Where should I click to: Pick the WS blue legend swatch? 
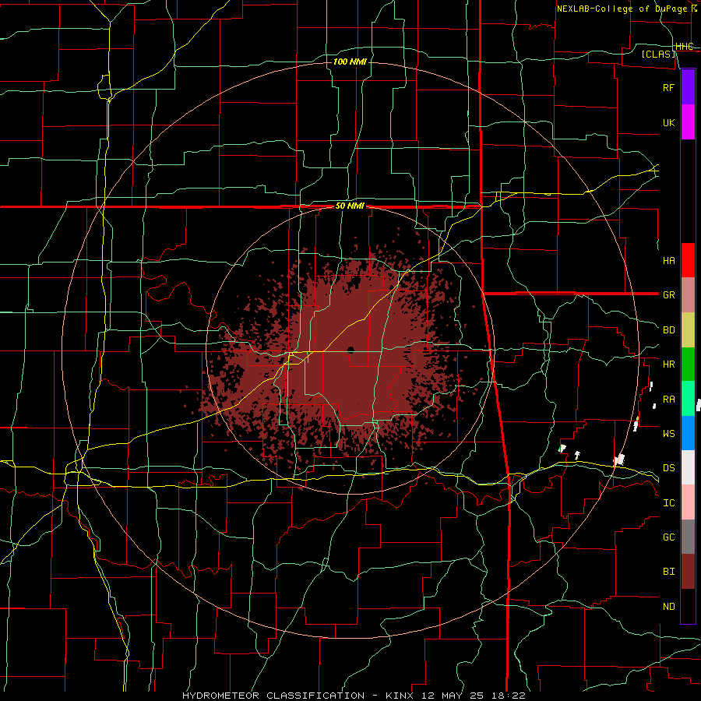688,433
